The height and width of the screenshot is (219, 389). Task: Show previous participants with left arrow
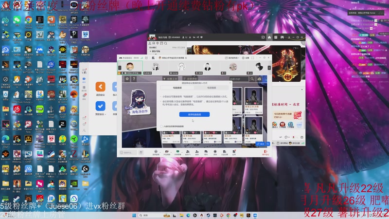[x=120, y=68]
